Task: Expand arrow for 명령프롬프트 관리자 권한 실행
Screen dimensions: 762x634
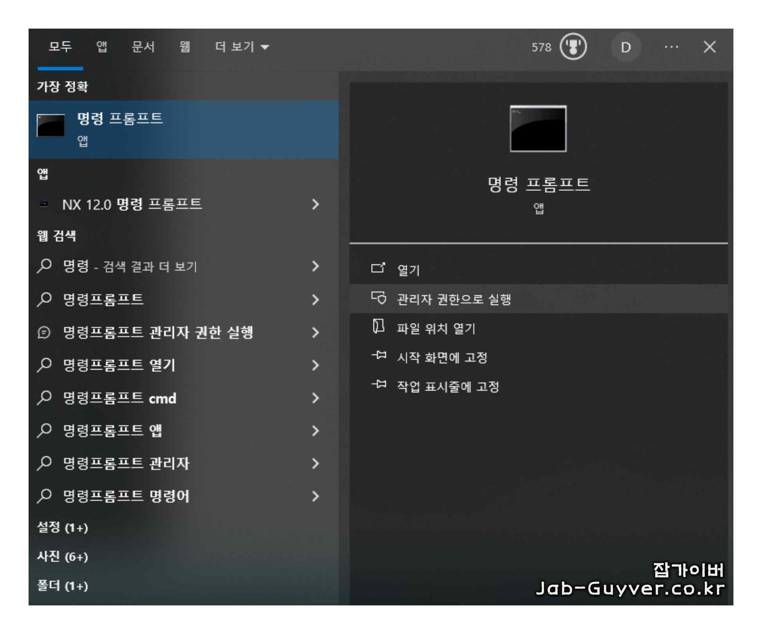Action: pos(315,333)
